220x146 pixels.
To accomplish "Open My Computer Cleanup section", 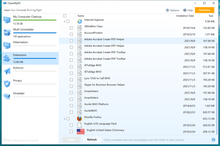I will pyautogui.click(x=30, y=20).
